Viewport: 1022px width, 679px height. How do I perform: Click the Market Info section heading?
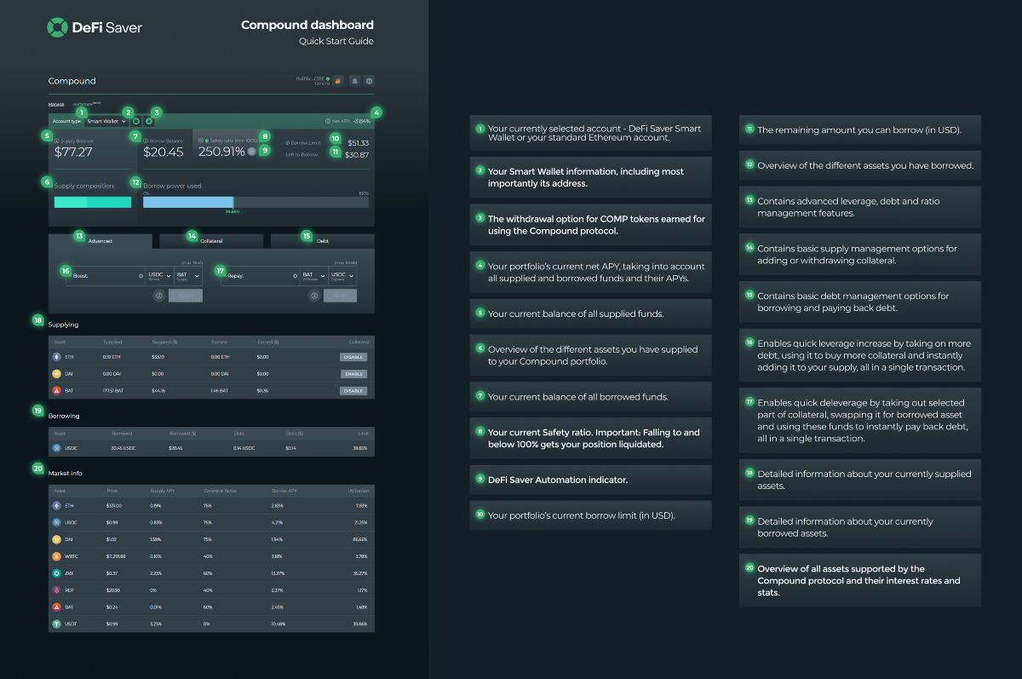click(66, 473)
